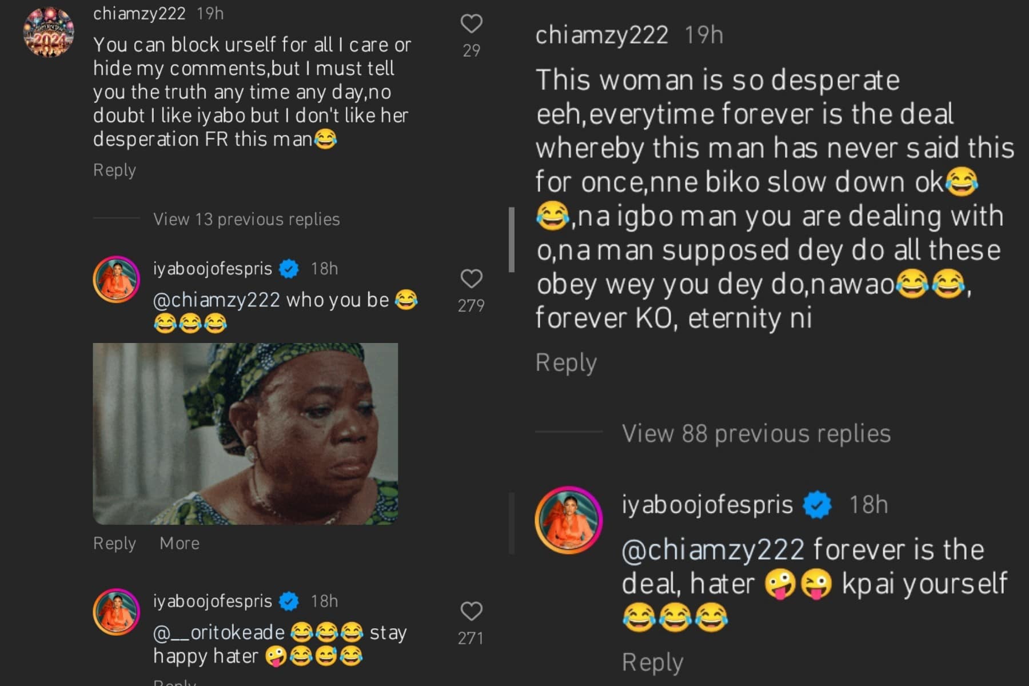The width and height of the screenshot is (1029, 686).
Task: Click verified badge on "stay happy hater" reply
Action: point(289,601)
